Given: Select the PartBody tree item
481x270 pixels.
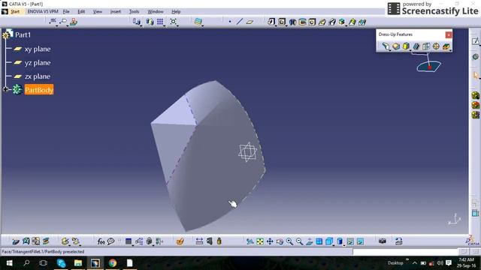Looking at the screenshot, I should [39, 90].
